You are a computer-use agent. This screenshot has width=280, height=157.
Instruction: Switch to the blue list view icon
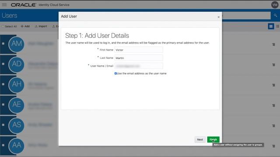(x=271, y=26)
